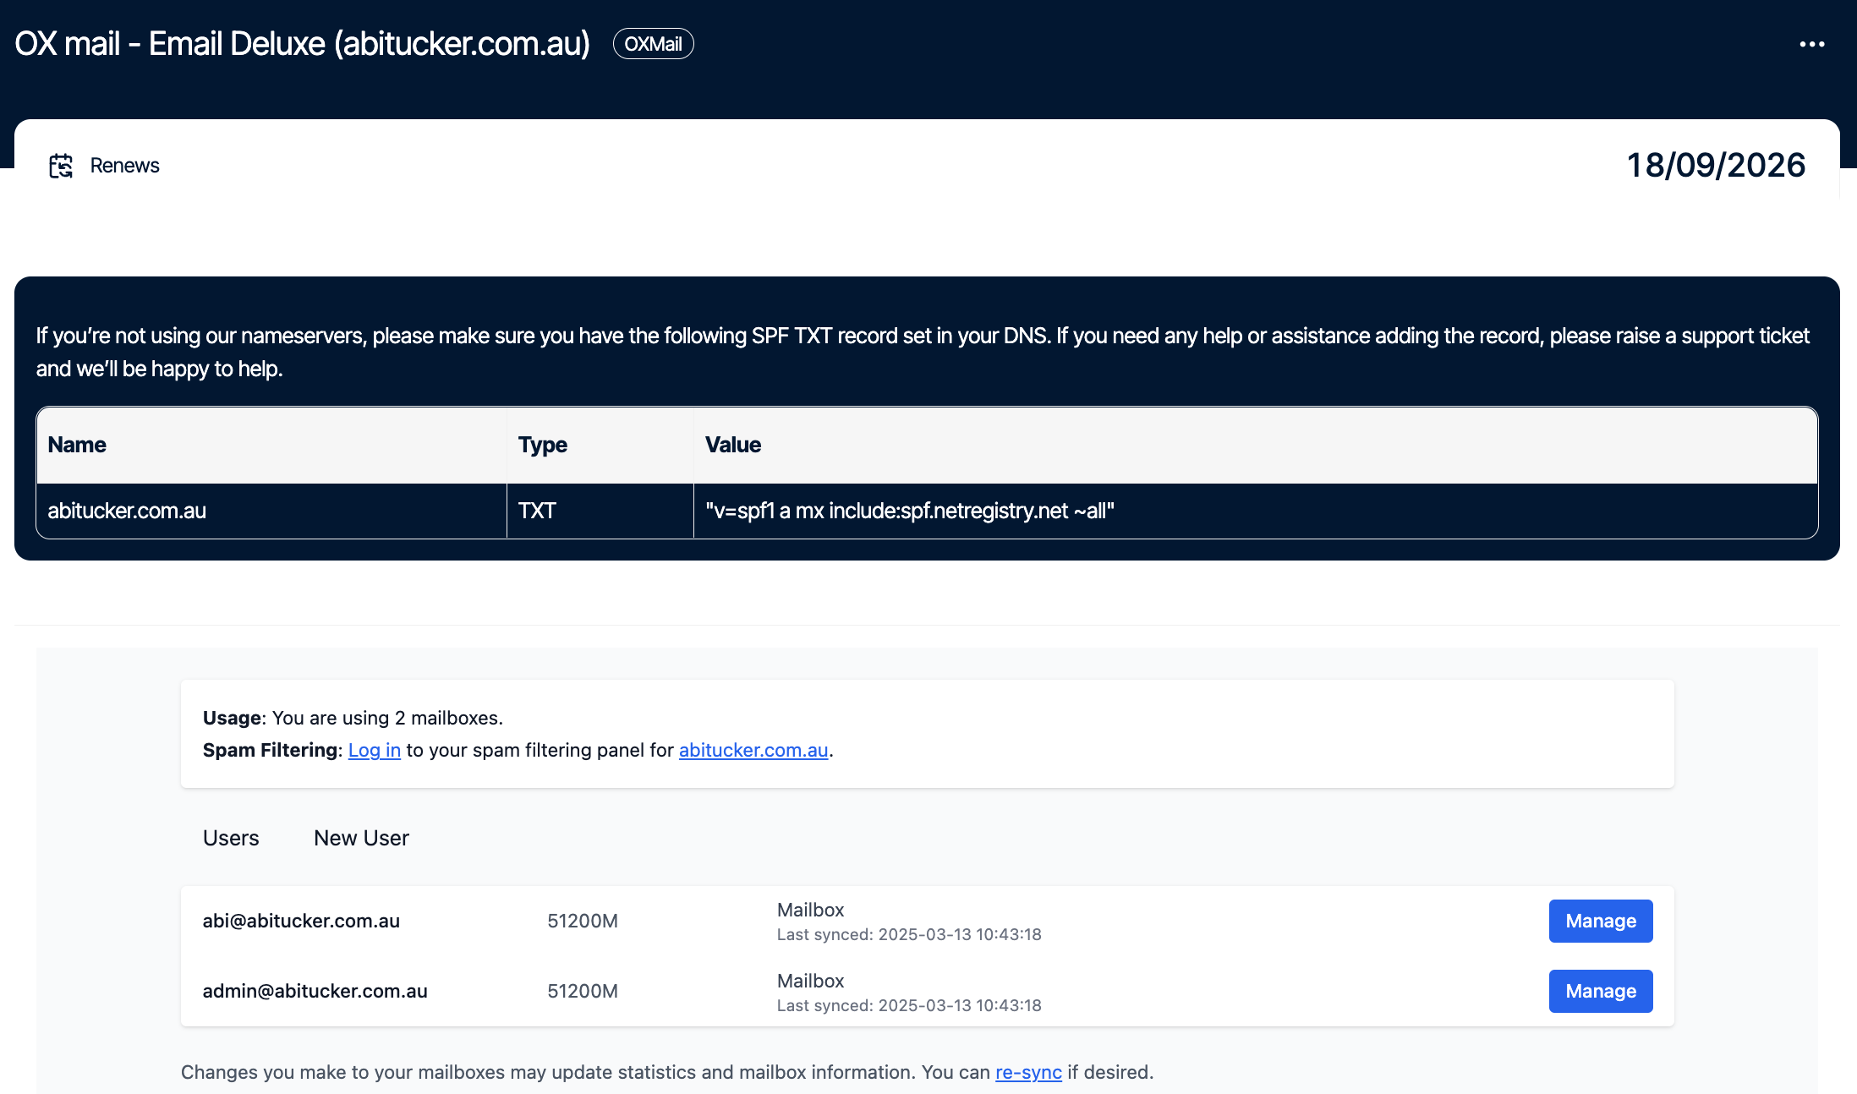1857x1094 pixels.
Task: Click the Type column header
Action: coord(542,445)
